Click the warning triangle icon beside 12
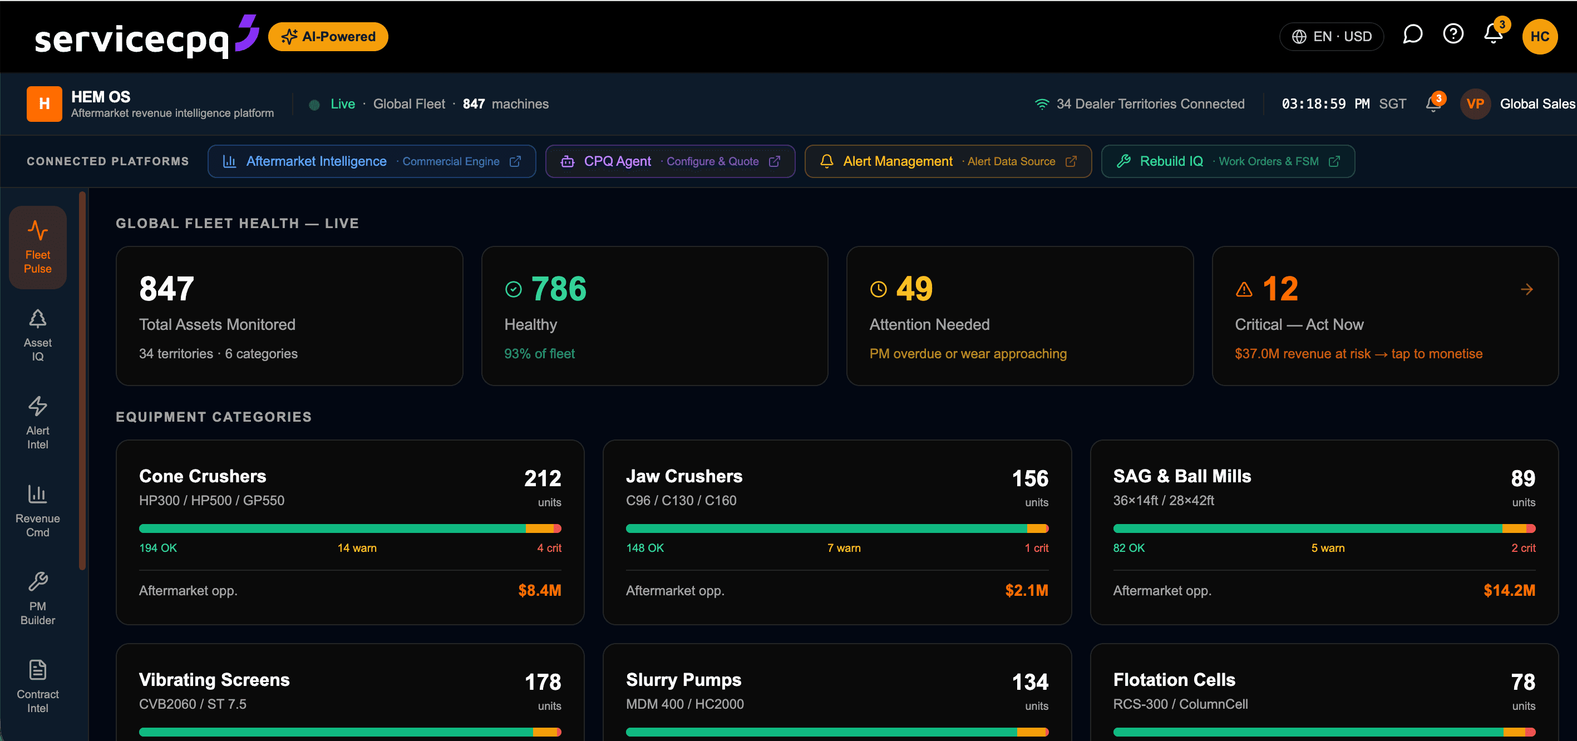1577x741 pixels. [x=1244, y=289]
